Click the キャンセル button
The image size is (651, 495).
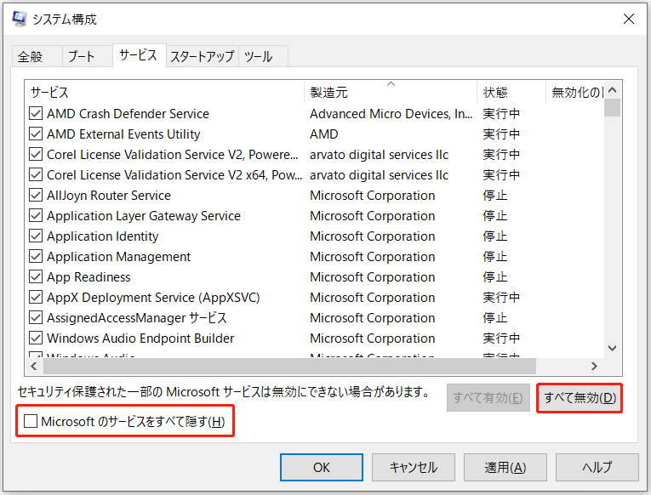point(414,467)
